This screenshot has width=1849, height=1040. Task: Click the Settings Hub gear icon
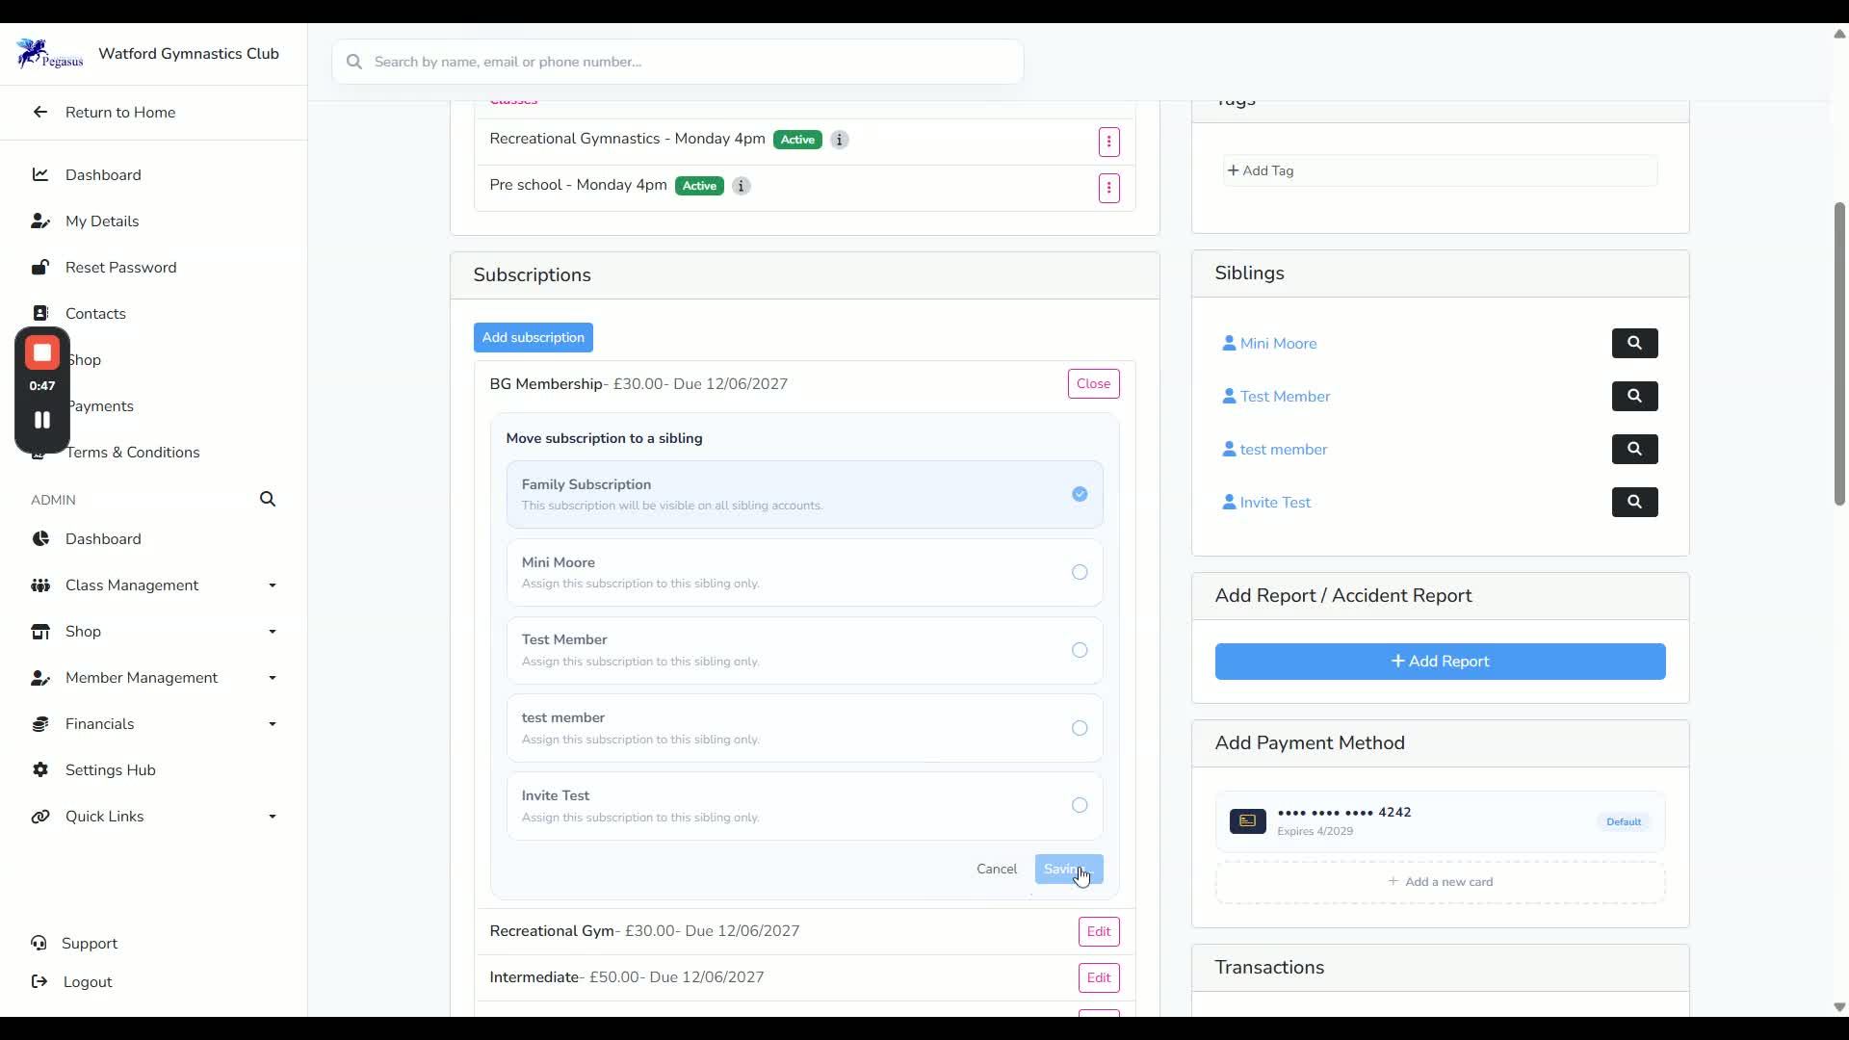coord(39,769)
